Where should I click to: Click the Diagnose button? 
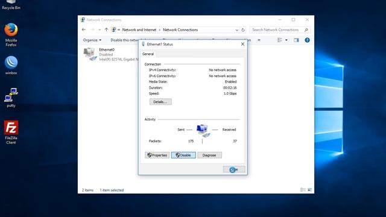pyautogui.click(x=209, y=156)
